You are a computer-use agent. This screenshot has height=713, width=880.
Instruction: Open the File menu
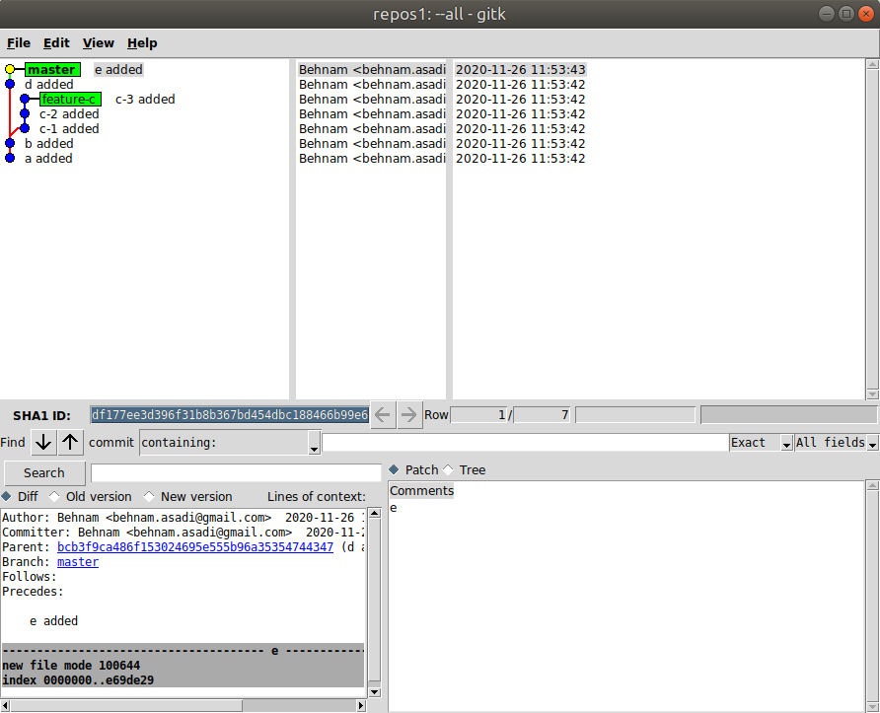click(19, 43)
